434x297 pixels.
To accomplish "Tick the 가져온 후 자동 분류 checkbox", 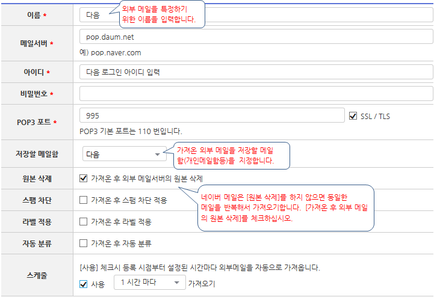I will tap(84, 243).
